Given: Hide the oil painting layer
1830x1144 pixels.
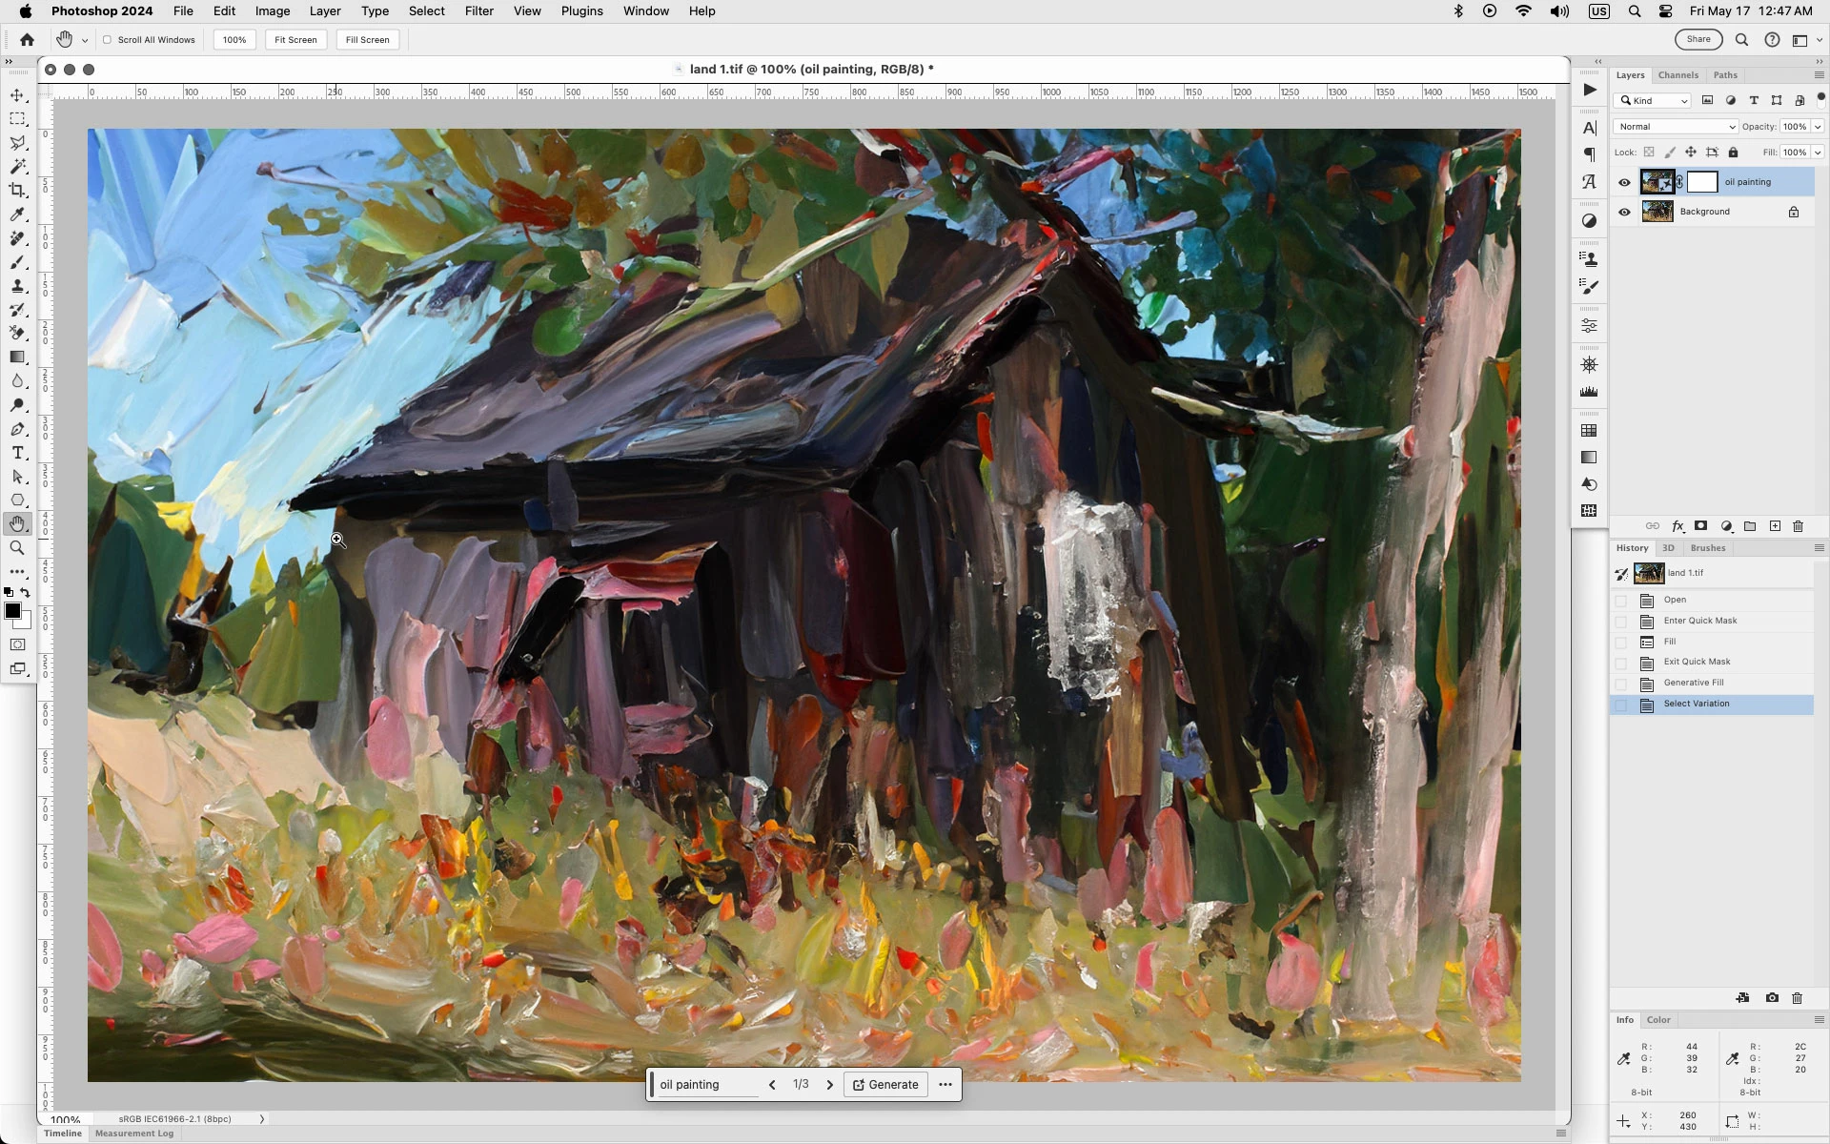Looking at the screenshot, I should [1624, 182].
